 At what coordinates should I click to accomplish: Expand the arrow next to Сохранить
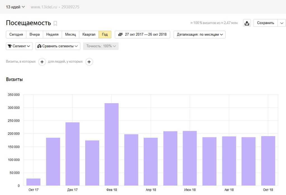[x=282, y=23]
